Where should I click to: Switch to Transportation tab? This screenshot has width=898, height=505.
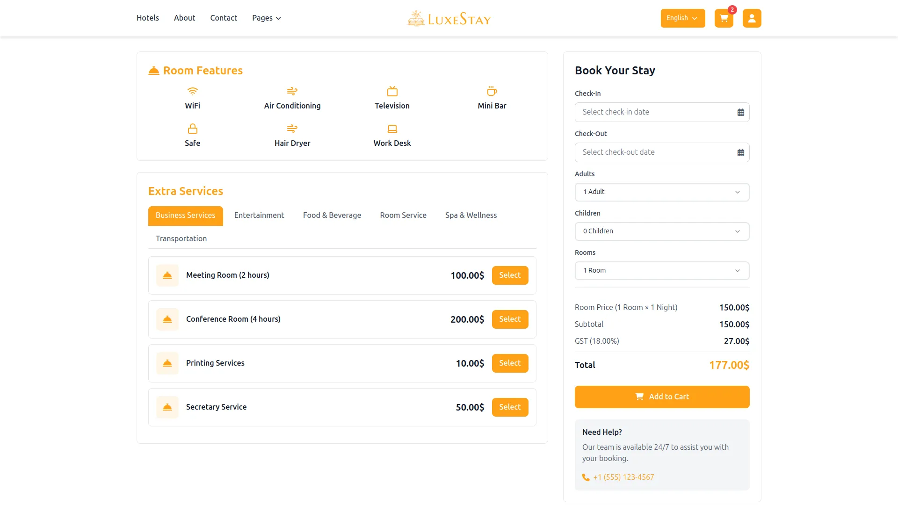[181, 239]
